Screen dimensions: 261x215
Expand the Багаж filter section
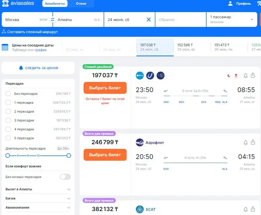point(69,198)
